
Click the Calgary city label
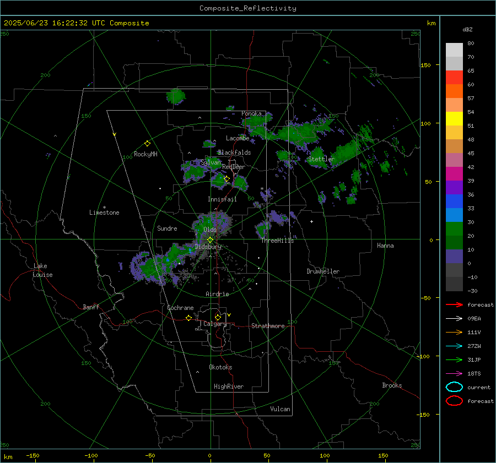click(215, 324)
